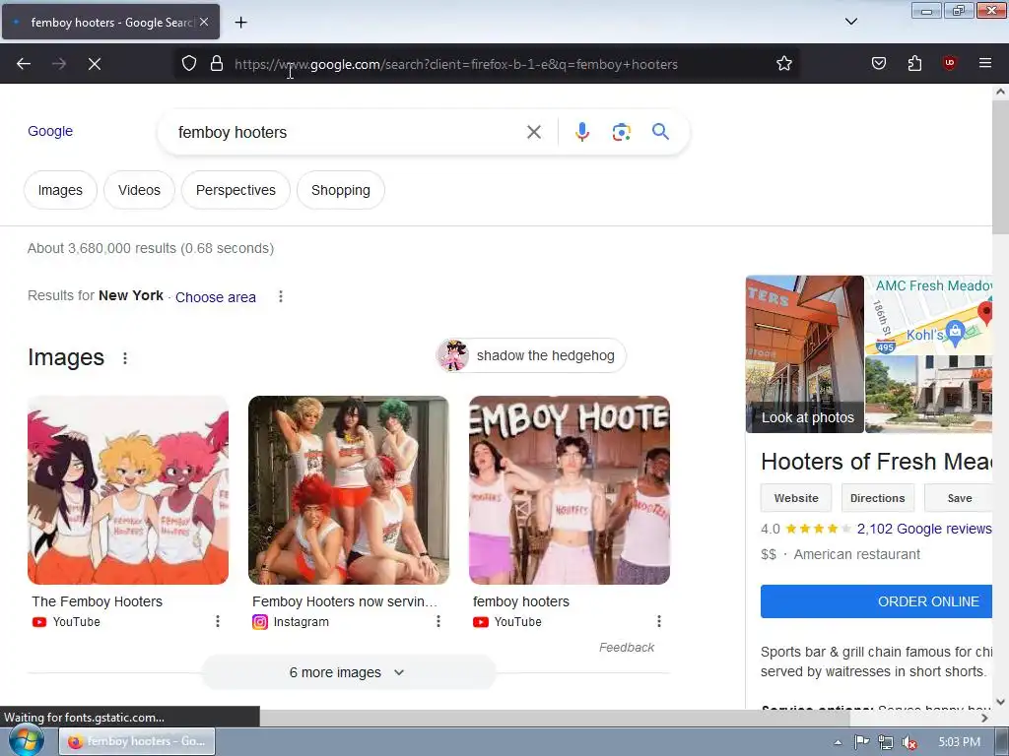This screenshot has width=1009, height=756.
Task: Save the Hooters location
Action: (x=959, y=498)
